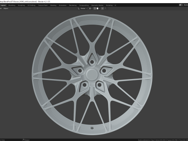Screen dimensions: 188x141
Task: Open the Object menu in viewport header
Action: tap(6, 9)
